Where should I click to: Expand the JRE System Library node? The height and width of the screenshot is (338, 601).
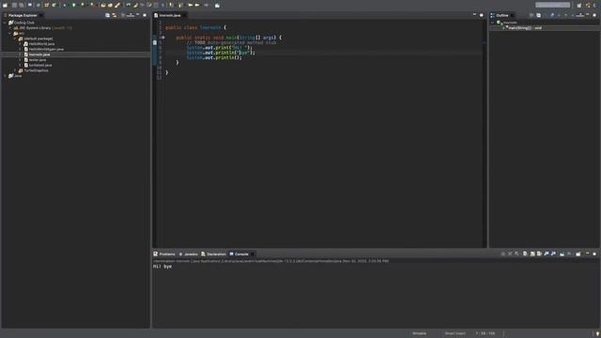click(x=10, y=28)
